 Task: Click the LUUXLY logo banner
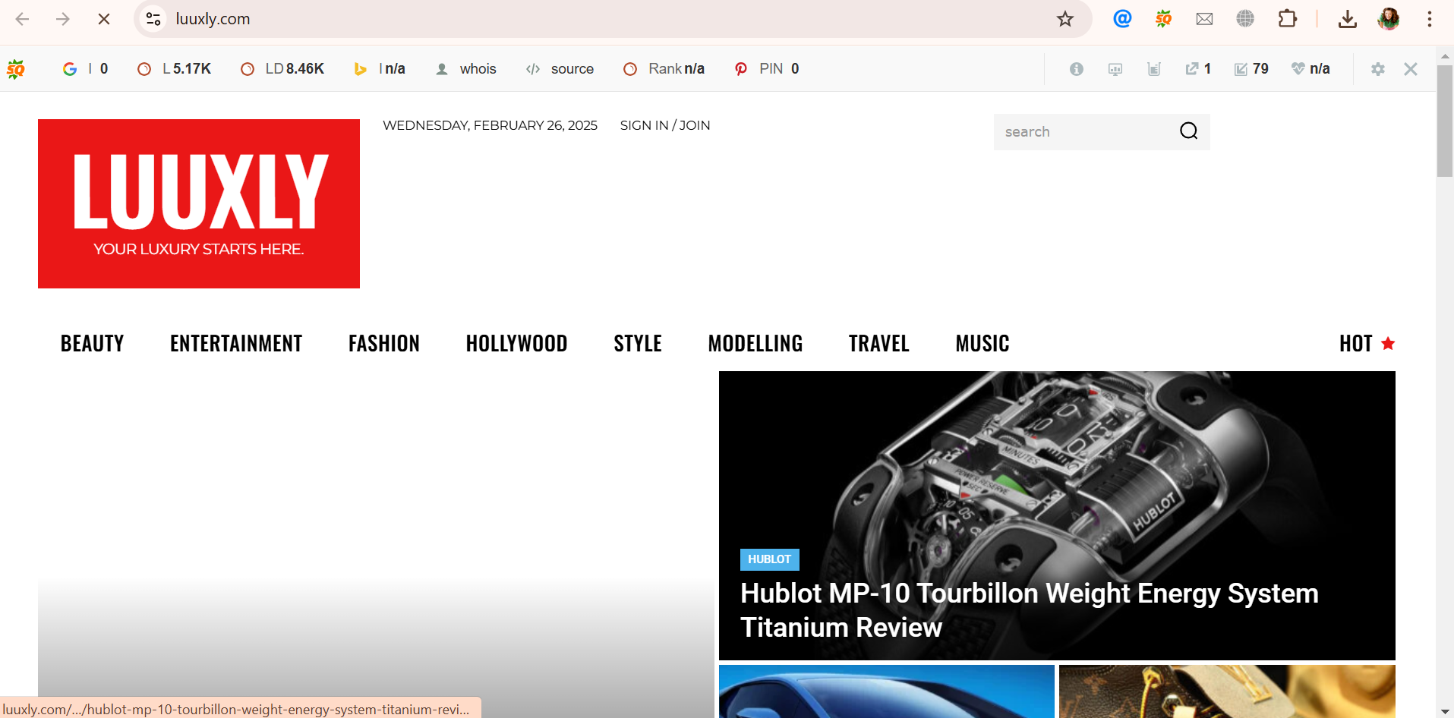[x=199, y=203]
